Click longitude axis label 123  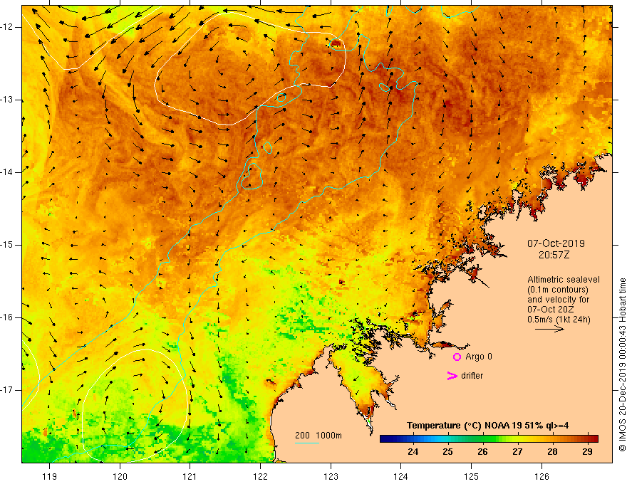tap(331, 476)
